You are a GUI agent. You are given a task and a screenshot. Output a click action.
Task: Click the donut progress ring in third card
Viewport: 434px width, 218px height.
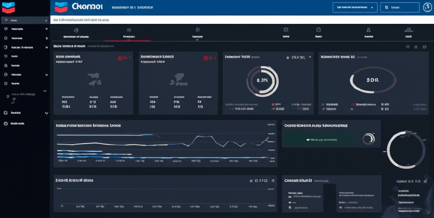click(x=262, y=79)
